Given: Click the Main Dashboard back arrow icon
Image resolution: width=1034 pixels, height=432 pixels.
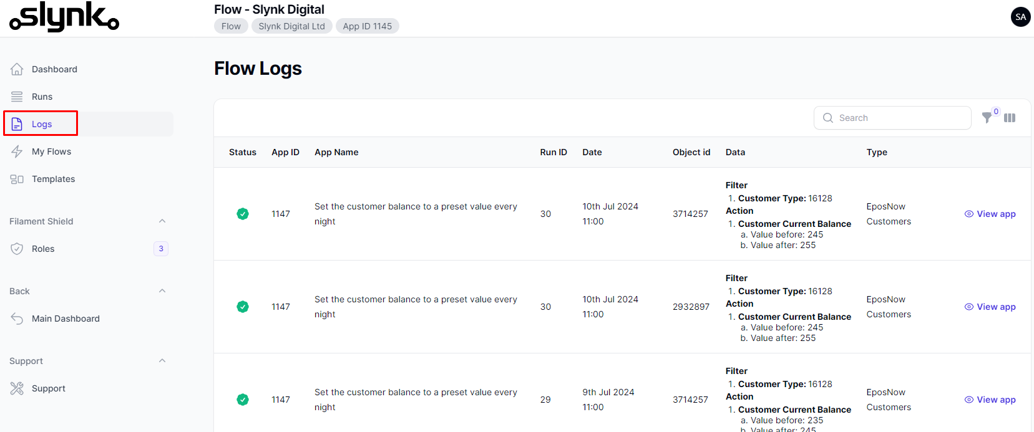Looking at the screenshot, I should pos(17,319).
